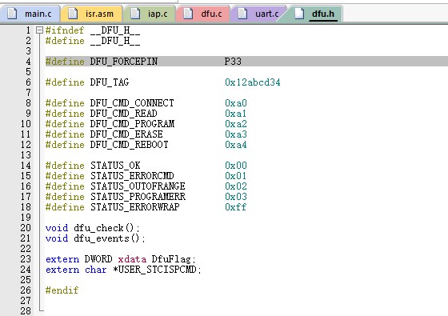Click the 0xff value
Screen dimensions: 448x316
pyautogui.click(x=236, y=207)
